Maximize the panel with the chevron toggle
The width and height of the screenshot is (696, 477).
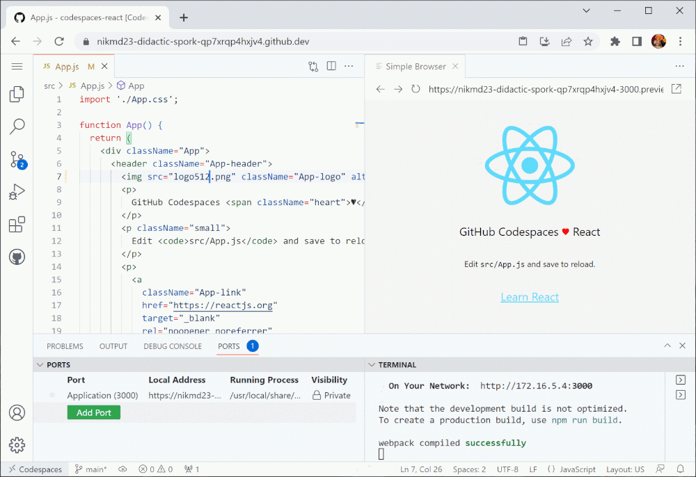click(667, 345)
